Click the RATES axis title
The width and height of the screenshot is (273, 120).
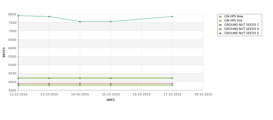point(4,52)
